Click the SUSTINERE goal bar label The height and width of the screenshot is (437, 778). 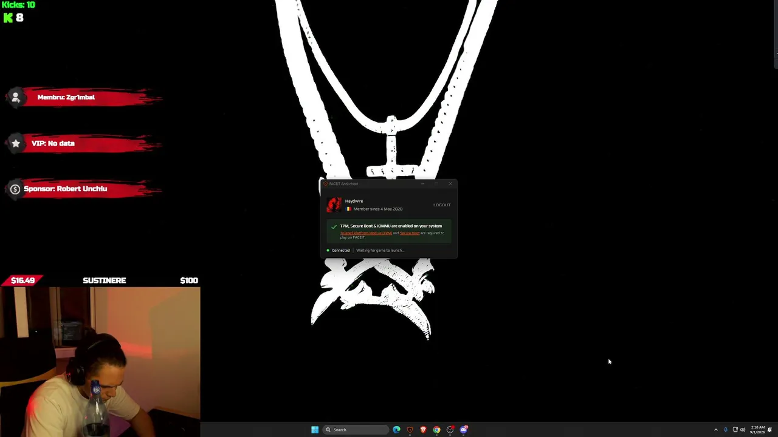(105, 280)
